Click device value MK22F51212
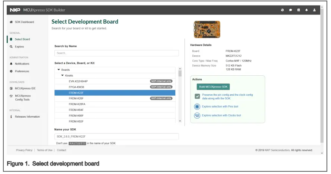Image resolution: width=331 pixels, height=174 pixels. click(x=233, y=56)
